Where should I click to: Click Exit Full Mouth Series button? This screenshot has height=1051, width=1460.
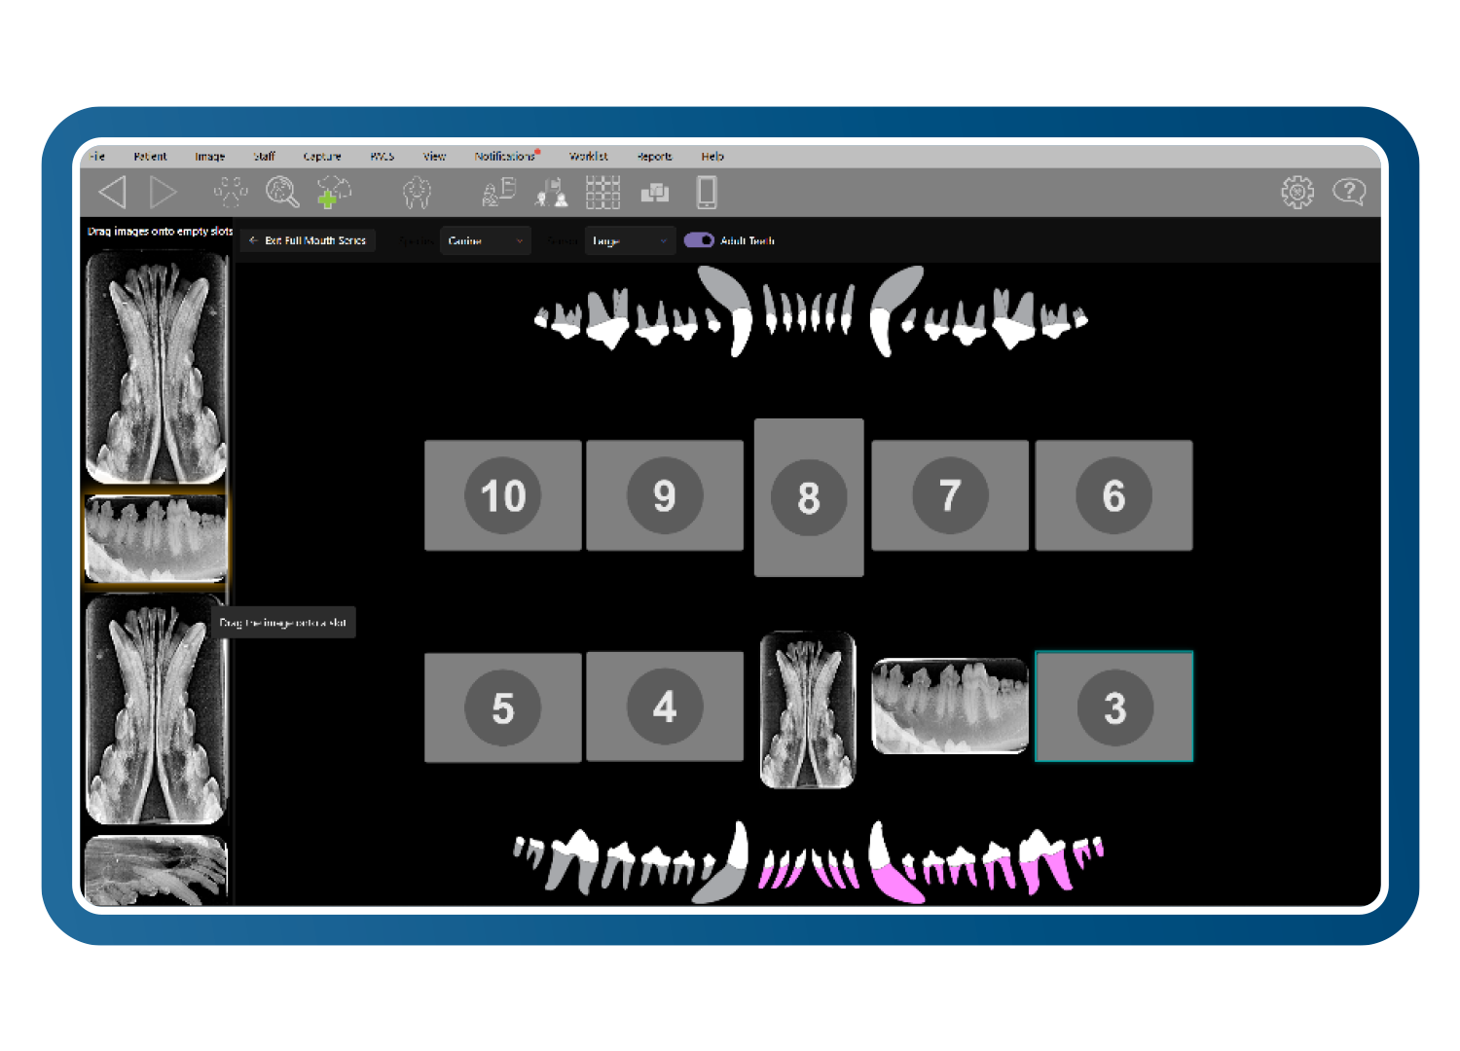click(x=309, y=240)
